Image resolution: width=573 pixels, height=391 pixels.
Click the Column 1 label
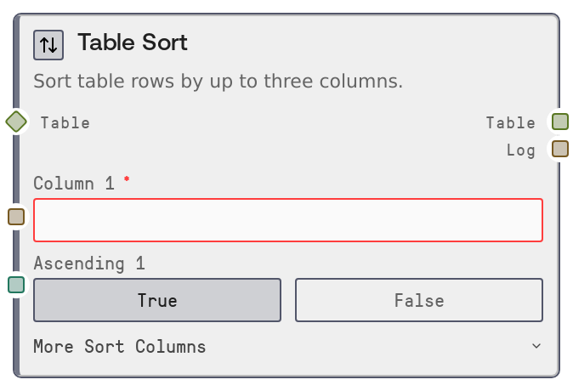click(x=73, y=183)
